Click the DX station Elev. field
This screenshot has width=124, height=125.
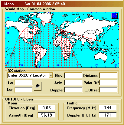click(x=73, y=75)
